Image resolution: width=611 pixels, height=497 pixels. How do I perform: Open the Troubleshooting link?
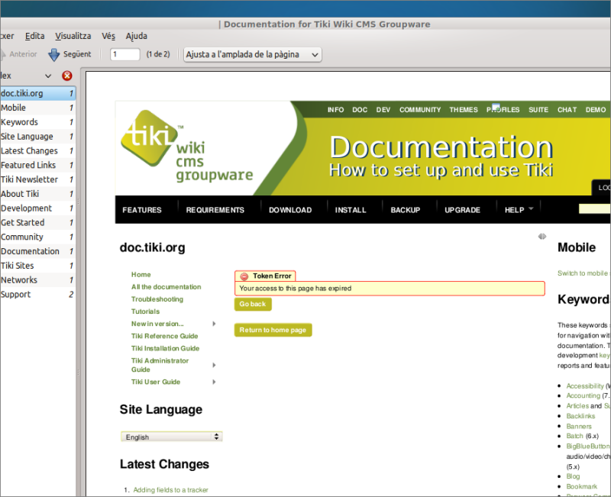tap(157, 299)
